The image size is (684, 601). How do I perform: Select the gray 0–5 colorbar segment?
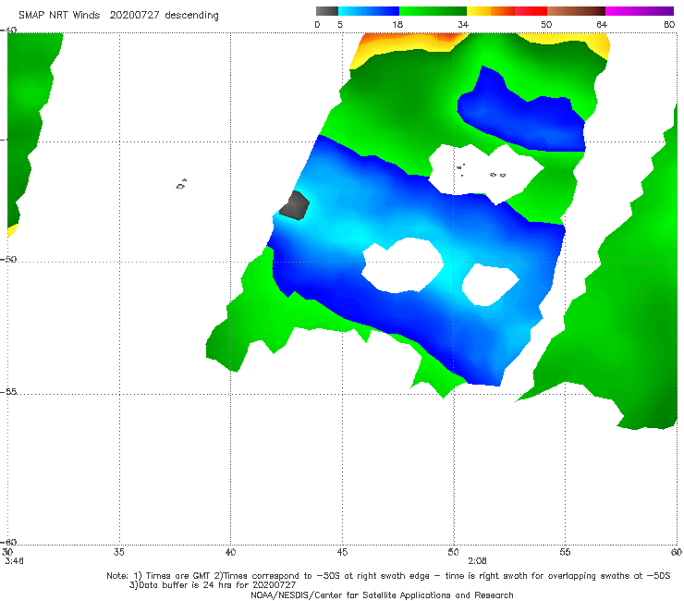tap(327, 11)
